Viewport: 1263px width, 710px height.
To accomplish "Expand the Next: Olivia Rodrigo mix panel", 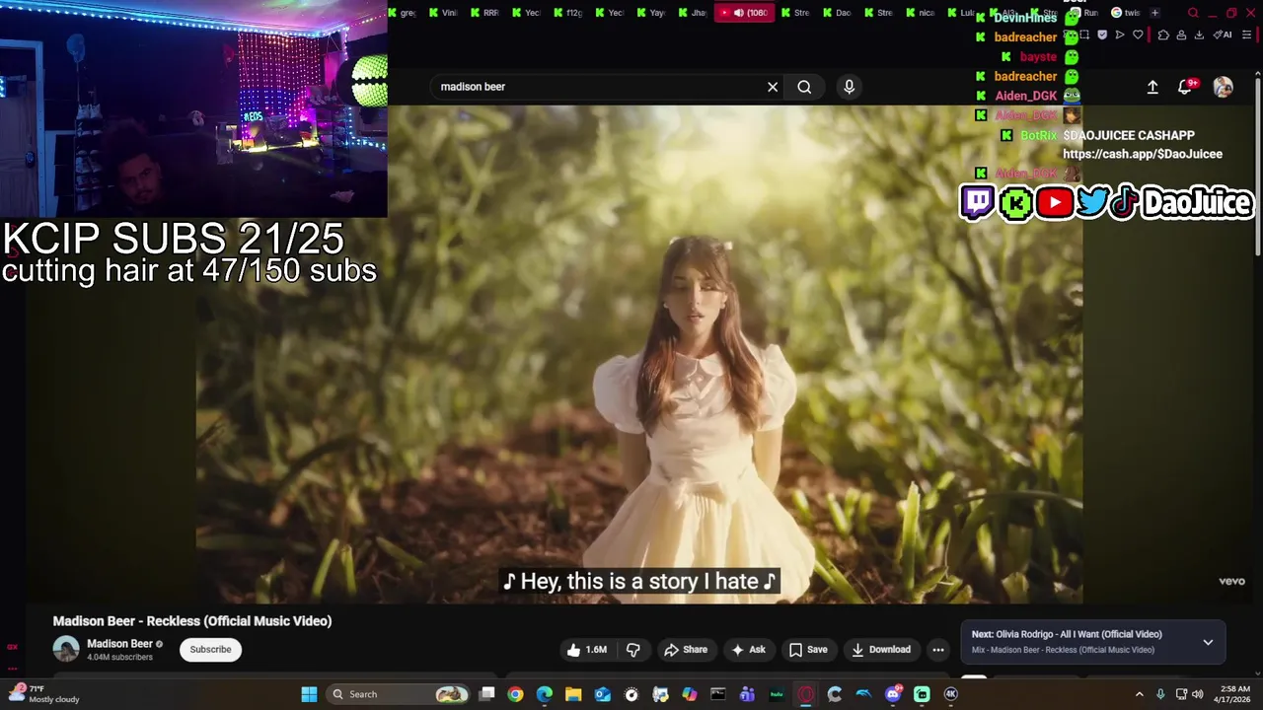I will [1208, 642].
